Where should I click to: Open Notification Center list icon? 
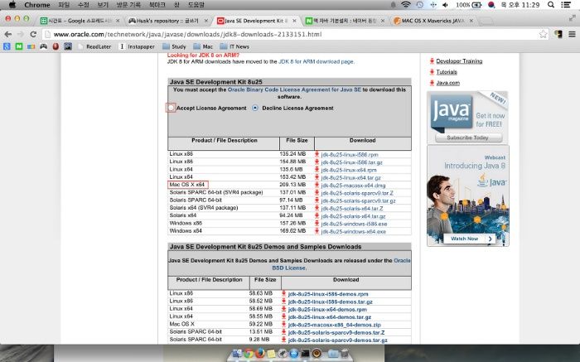tap(566, 5)
